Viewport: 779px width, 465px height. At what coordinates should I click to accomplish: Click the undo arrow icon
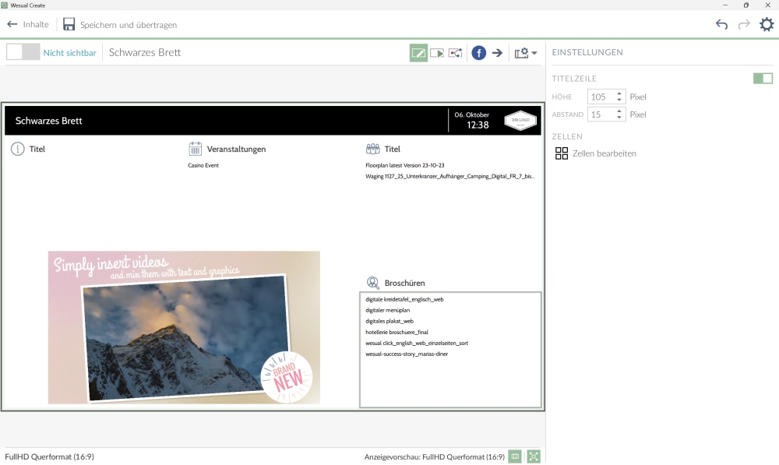721,25
